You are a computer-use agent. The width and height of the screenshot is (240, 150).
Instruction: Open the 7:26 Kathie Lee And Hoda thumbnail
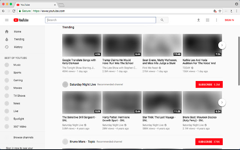[x=202, y=45]
